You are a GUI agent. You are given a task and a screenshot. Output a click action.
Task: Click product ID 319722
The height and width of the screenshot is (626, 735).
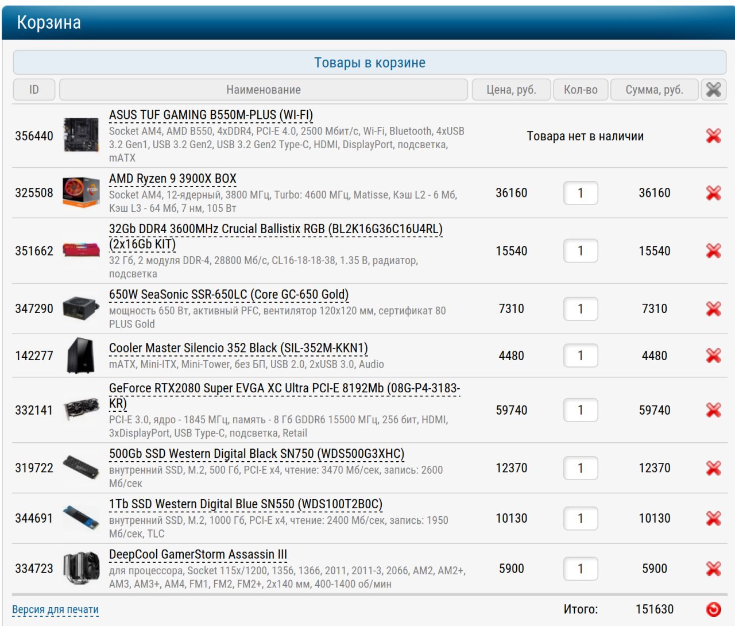click(x=34, y=468)
